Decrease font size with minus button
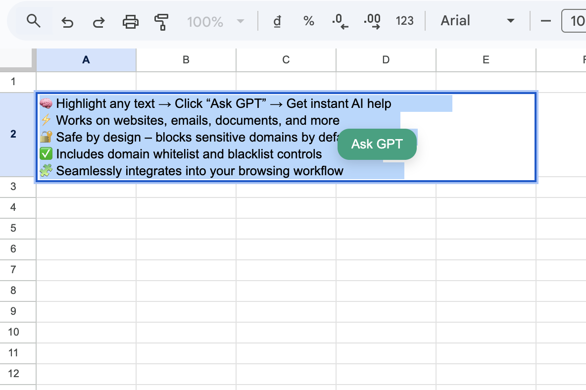This screenshot has height=390, width=586. pyautogui.click(x=545, y=21)
